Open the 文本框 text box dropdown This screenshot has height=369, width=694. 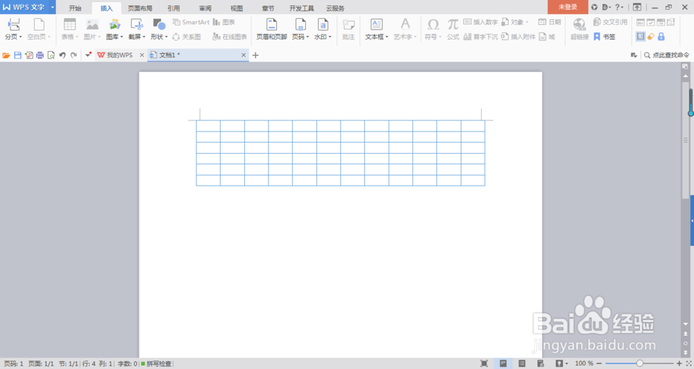coord(376,30)
